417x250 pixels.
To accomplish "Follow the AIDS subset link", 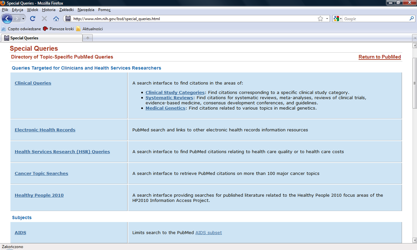I will click(x=208, y=232).
